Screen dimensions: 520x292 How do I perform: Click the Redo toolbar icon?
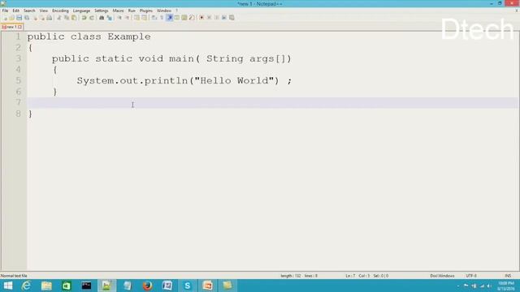(92, 18)
